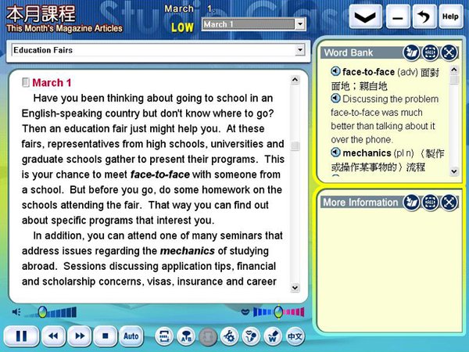Click the Word Bank scrollbar up arrow
The width and height of the screenshot is (469, 352).
[454, 70]
